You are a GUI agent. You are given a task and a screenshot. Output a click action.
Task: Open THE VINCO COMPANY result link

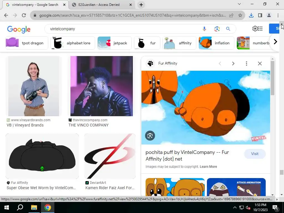(x=88, y=125)
